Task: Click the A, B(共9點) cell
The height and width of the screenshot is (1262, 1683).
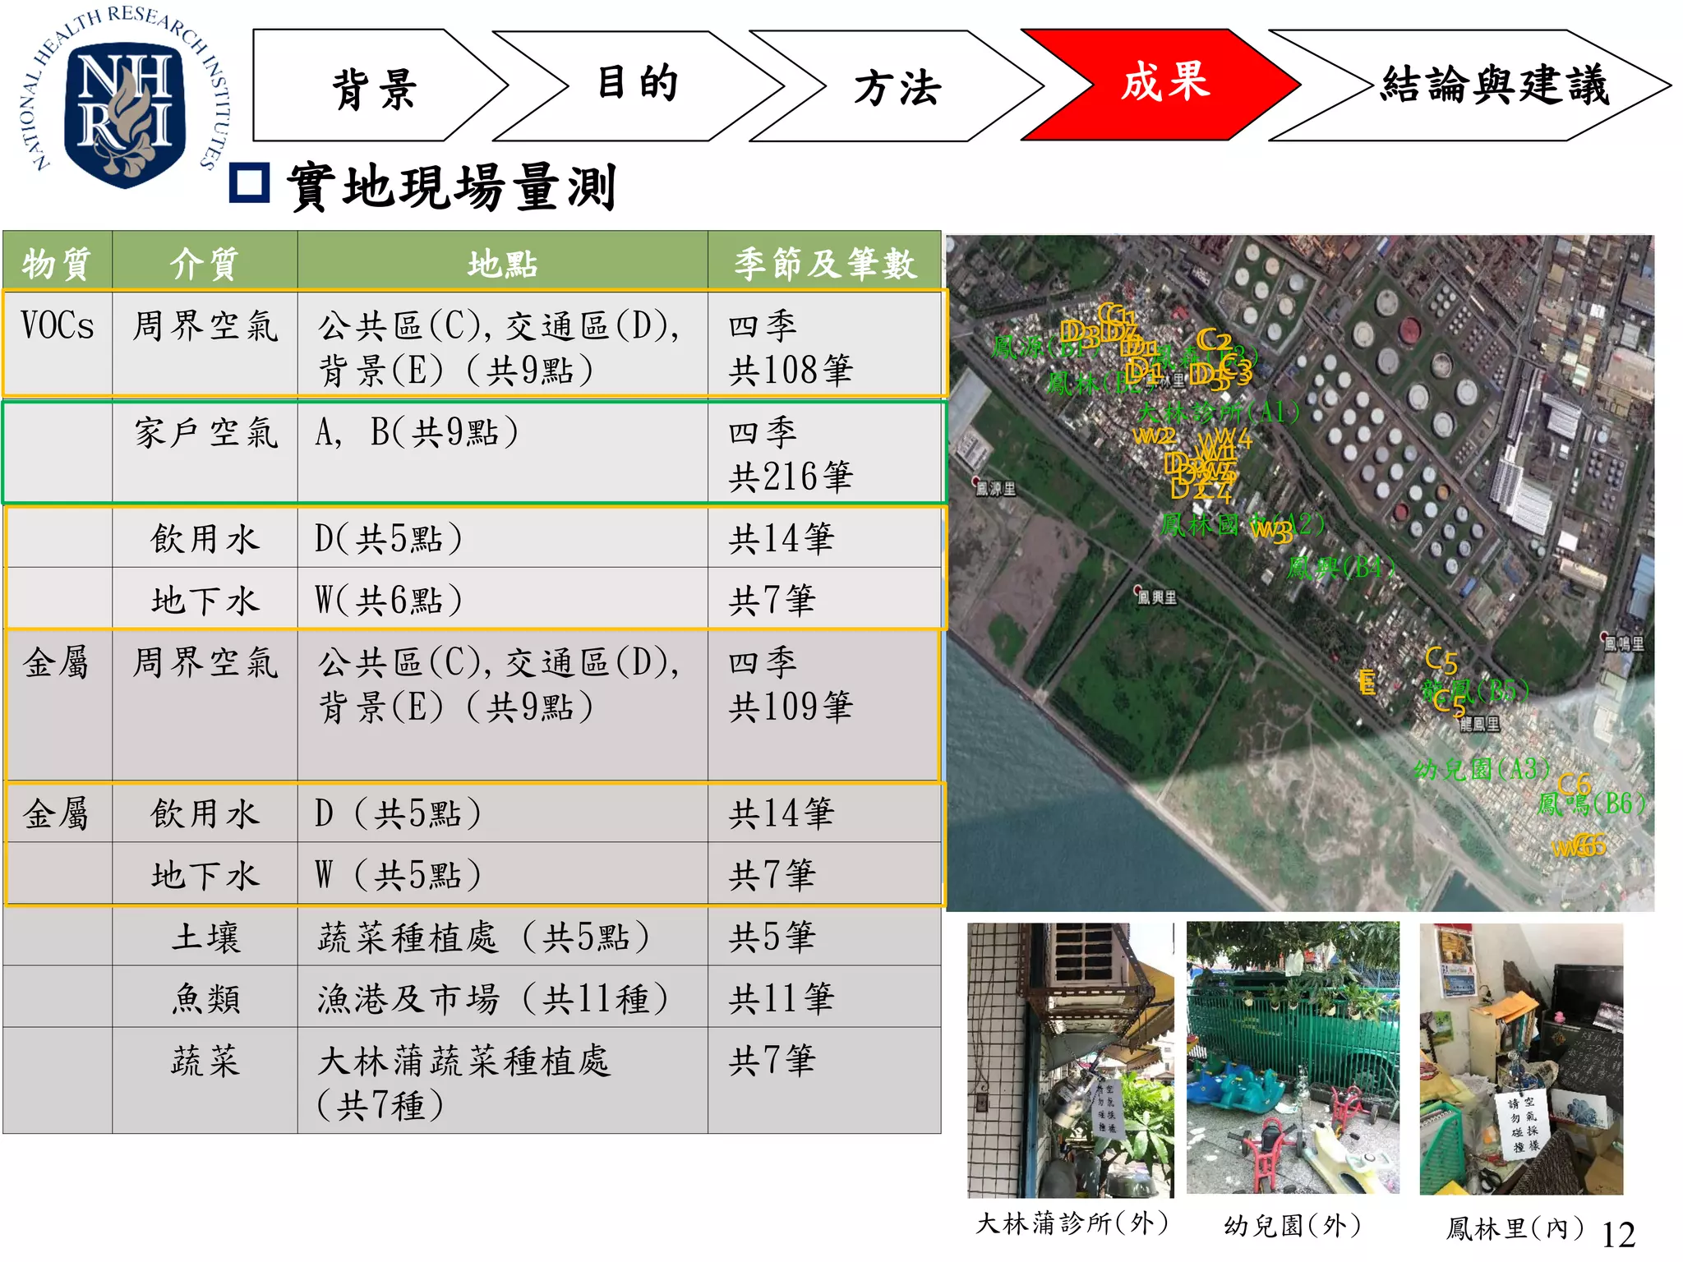Action: [502, 452]
